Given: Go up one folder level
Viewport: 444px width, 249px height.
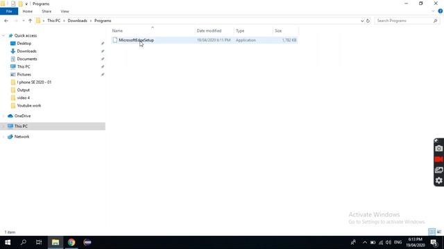Looking at the screenshot, I should tap(30, 21).
